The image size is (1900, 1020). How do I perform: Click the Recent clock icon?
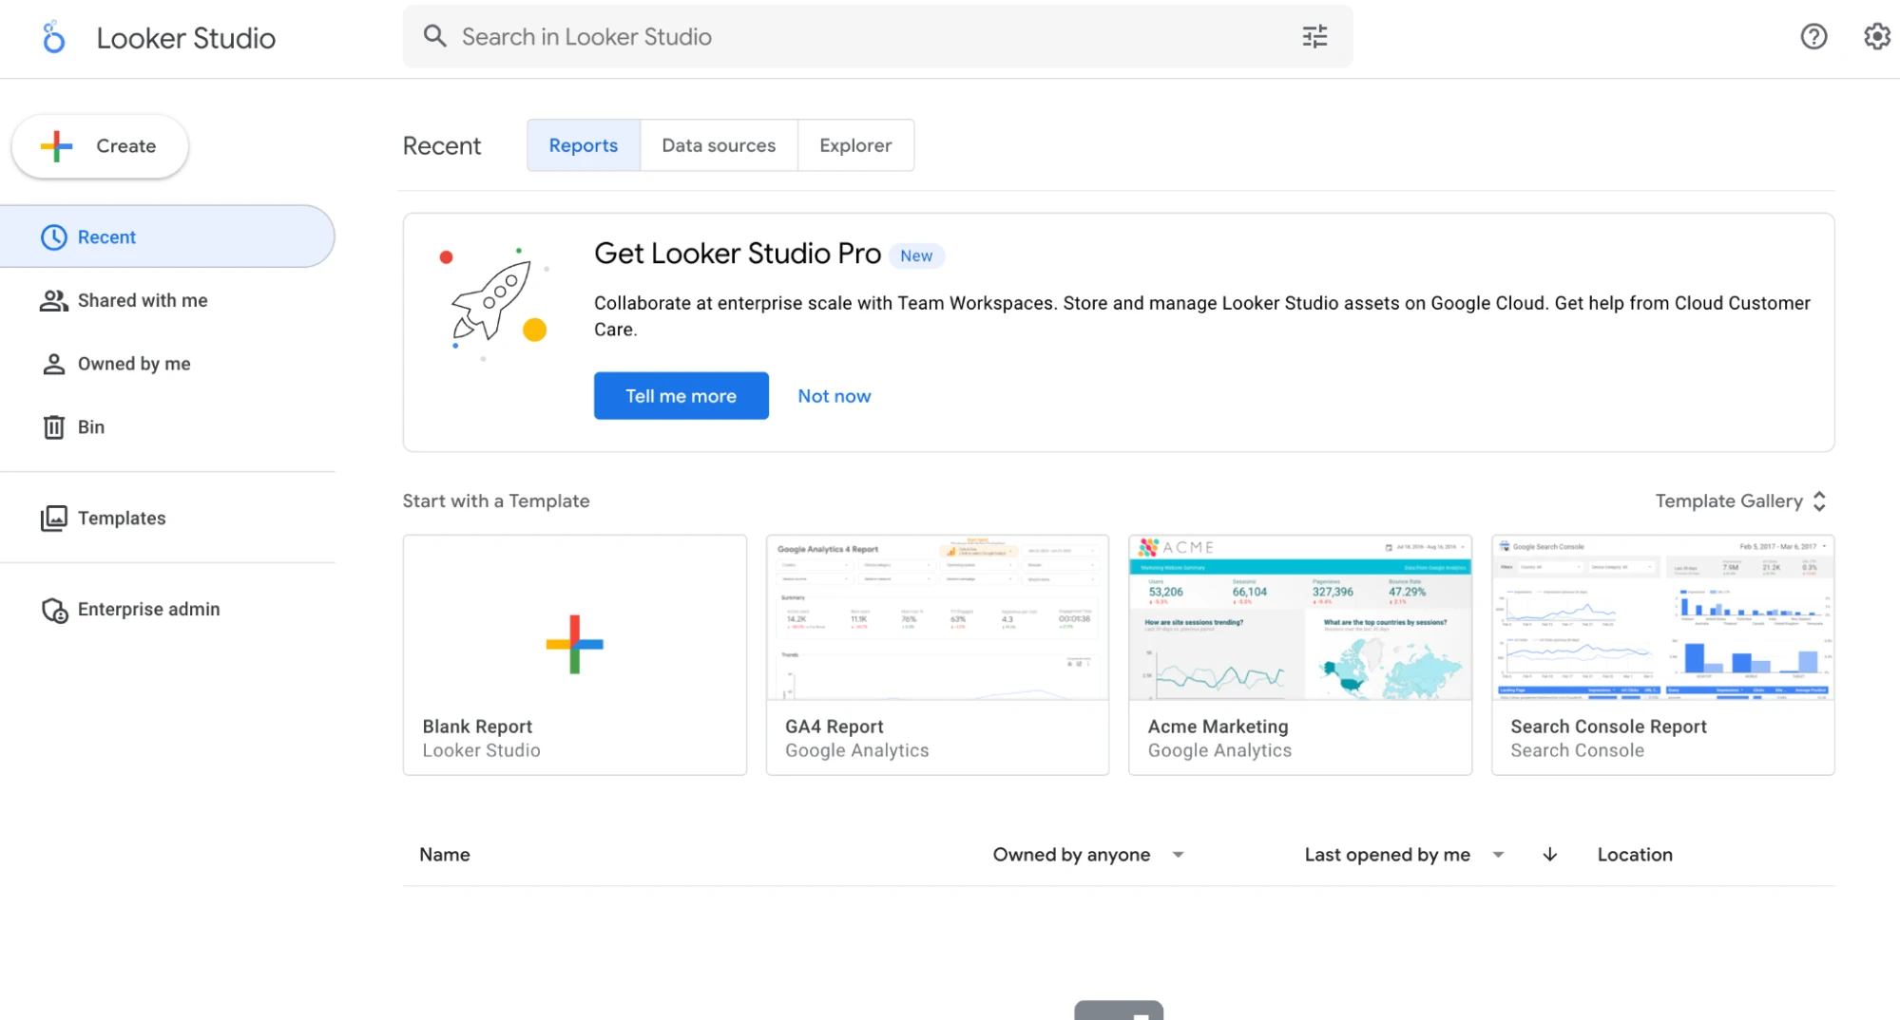point(54,237)
